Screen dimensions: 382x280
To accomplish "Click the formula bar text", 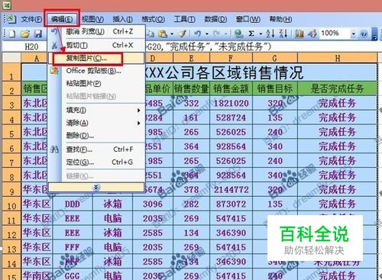I will pos(209,47).
